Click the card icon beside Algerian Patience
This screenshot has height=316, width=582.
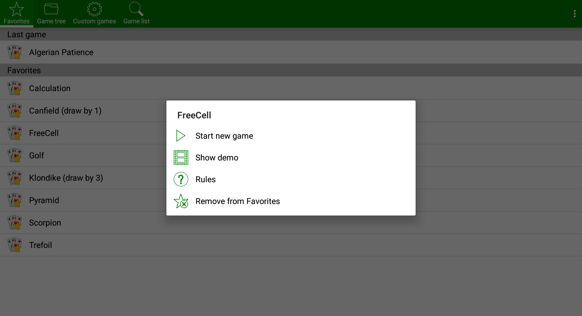point(15,52)
